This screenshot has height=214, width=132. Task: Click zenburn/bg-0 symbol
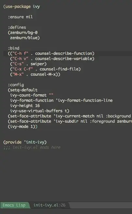point(23,33)
